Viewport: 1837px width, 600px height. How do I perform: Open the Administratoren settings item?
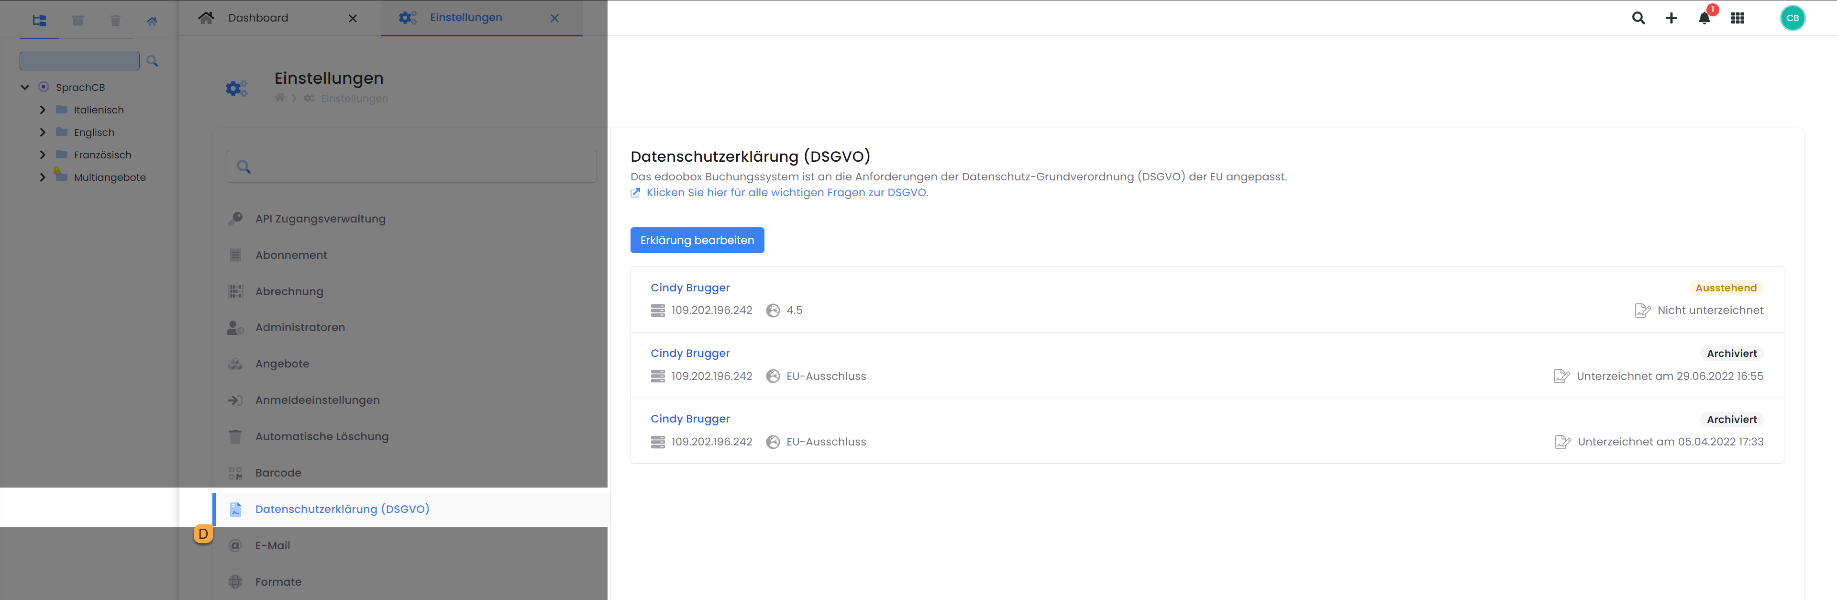(x=299, y=327)
